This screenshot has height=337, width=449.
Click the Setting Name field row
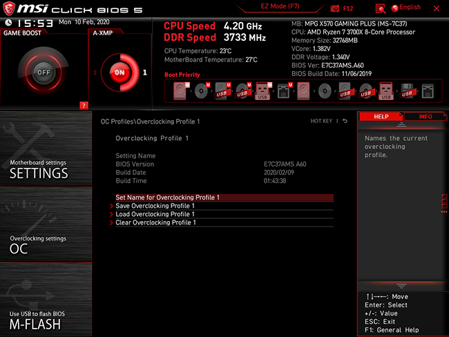pyautogui.click(x=224, y=156)
